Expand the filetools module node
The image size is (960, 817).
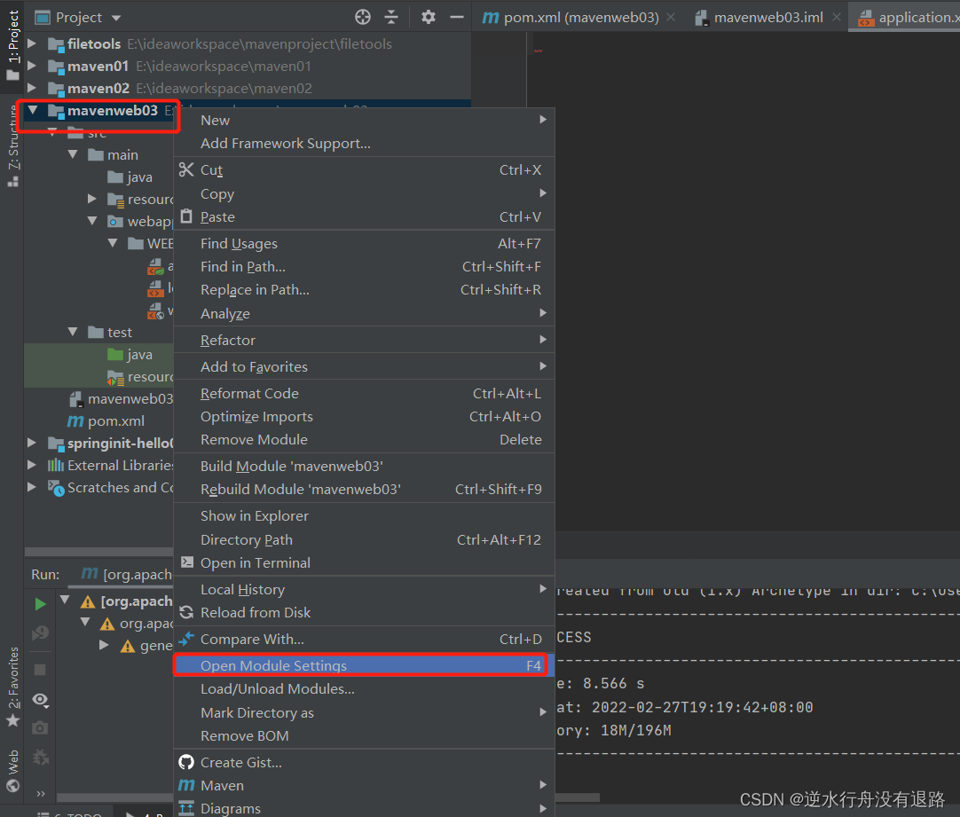click(x=32, y=43)
